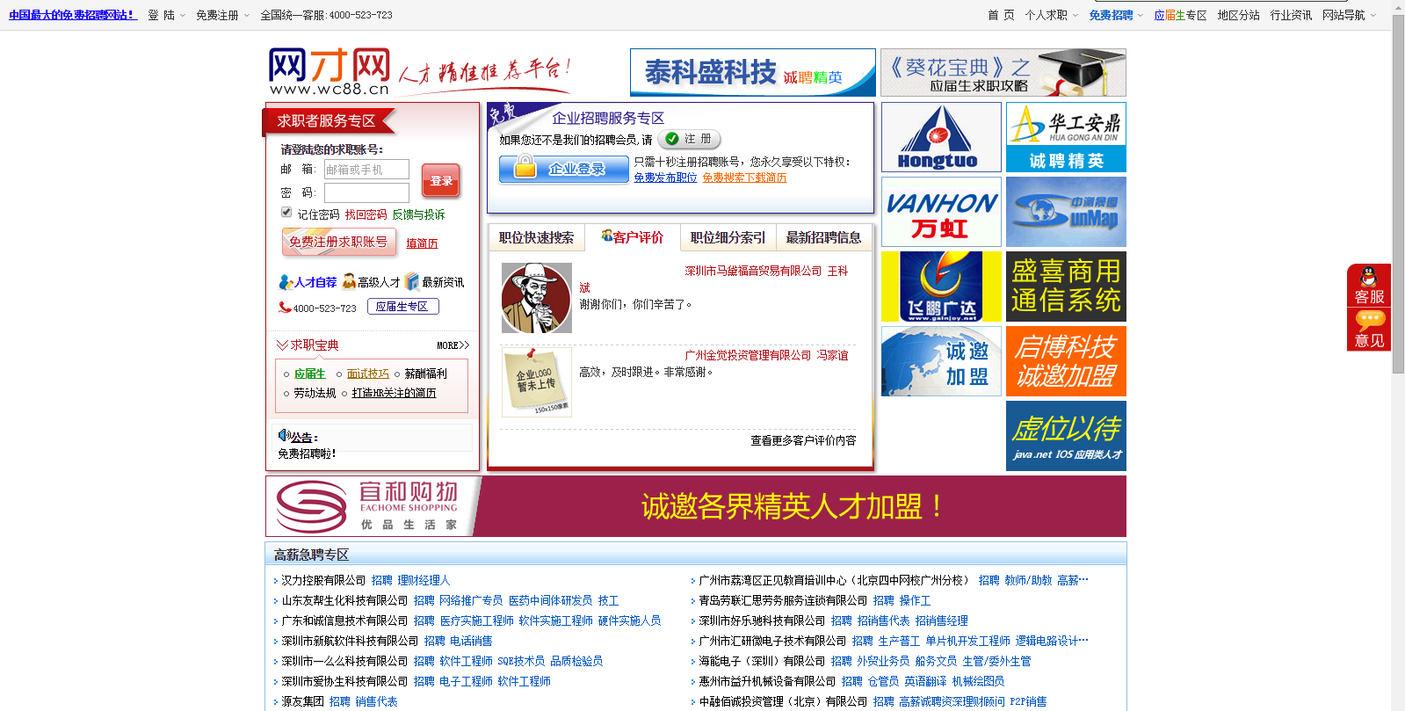1405x711 pixels.
Task: Click the 企业登录 lock button
Action: 564,169
